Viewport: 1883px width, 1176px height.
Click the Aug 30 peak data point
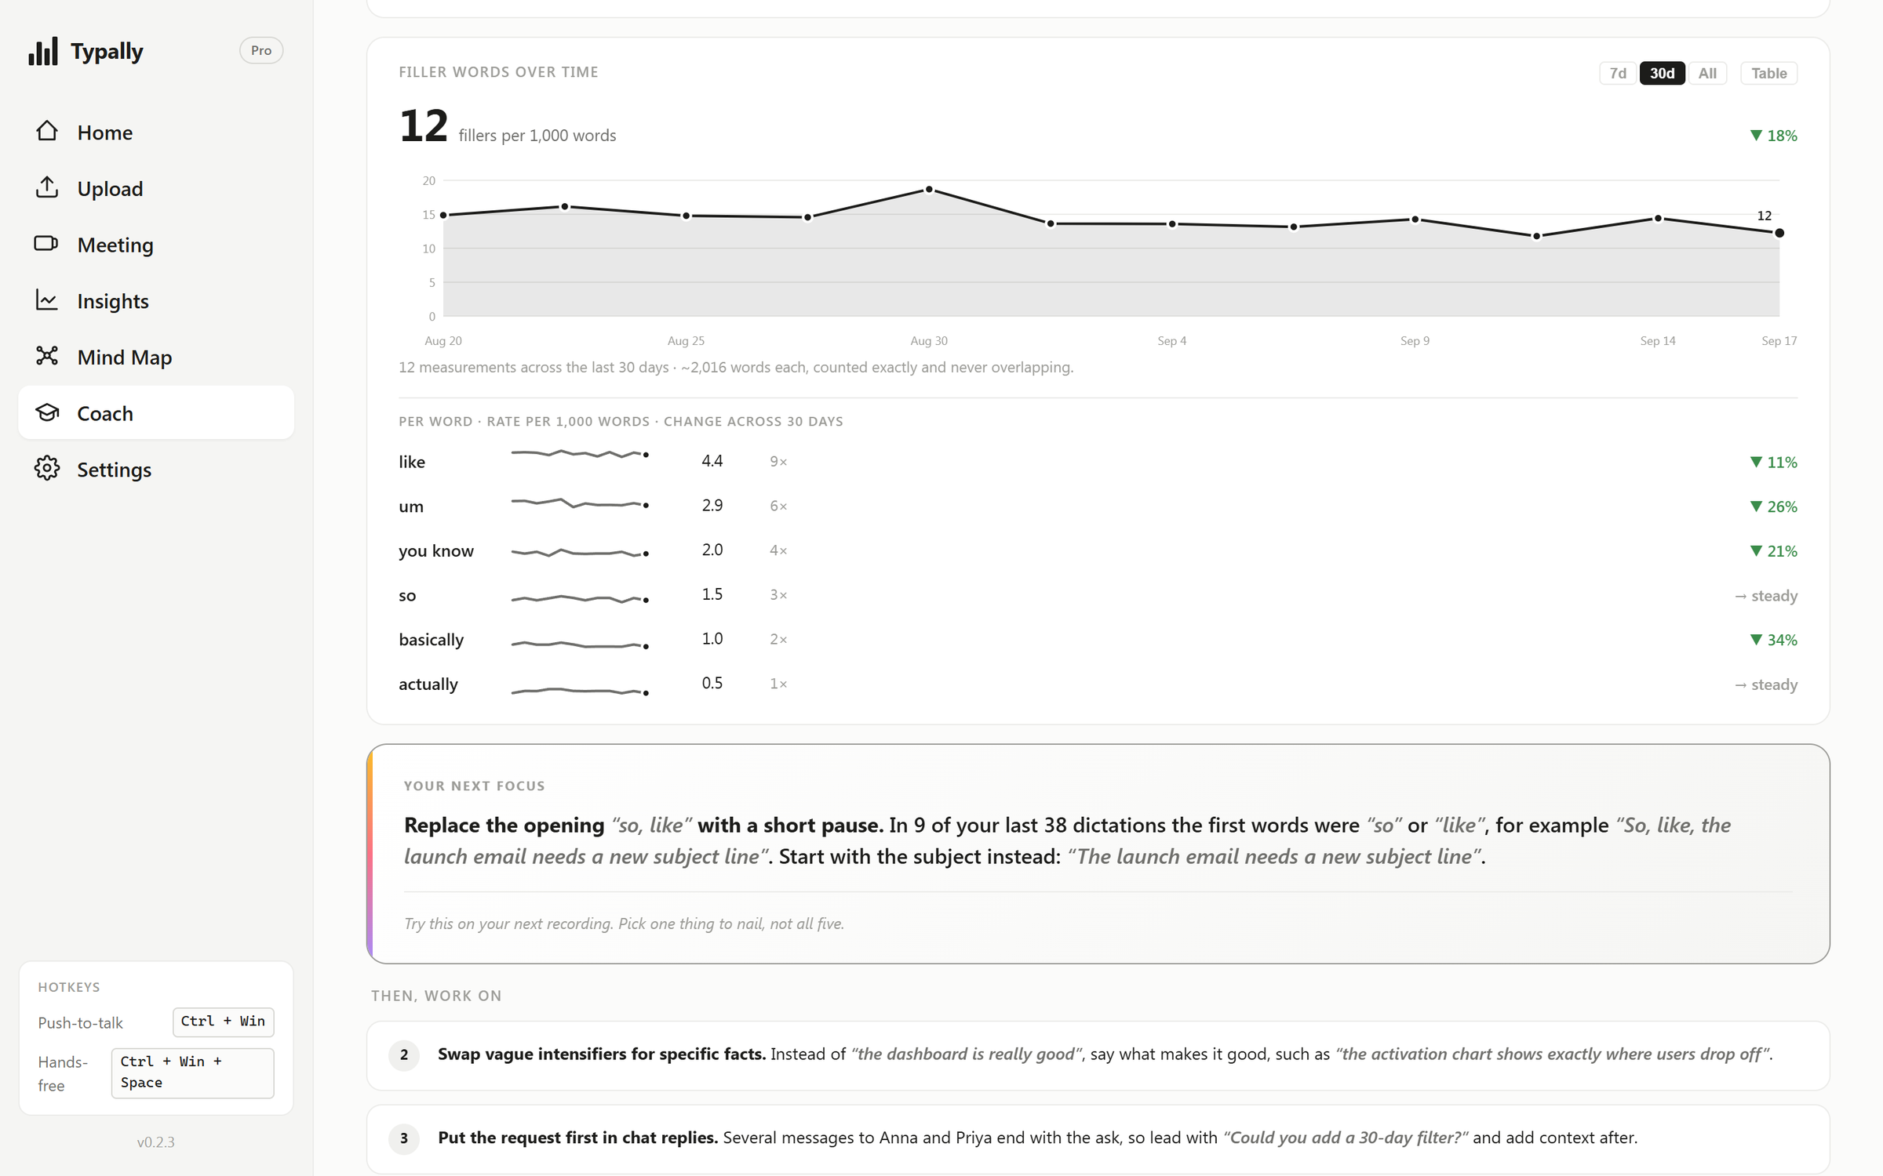pyautogui.click(x=929, y=190)
